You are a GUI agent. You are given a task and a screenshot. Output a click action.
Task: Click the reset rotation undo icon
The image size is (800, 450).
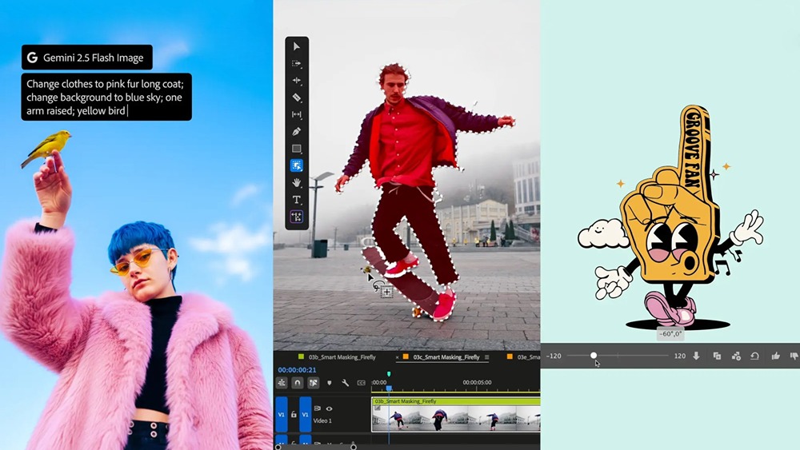point(755,356)
